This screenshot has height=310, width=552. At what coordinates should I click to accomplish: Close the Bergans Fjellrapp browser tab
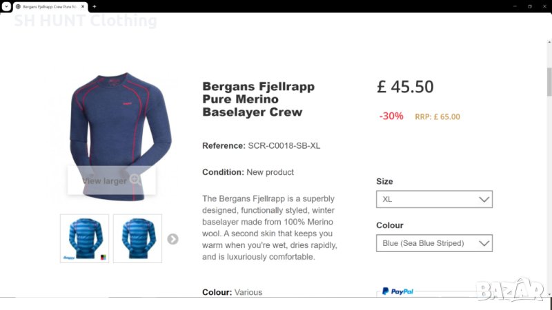pyautogui.click(x=83, y=6)
